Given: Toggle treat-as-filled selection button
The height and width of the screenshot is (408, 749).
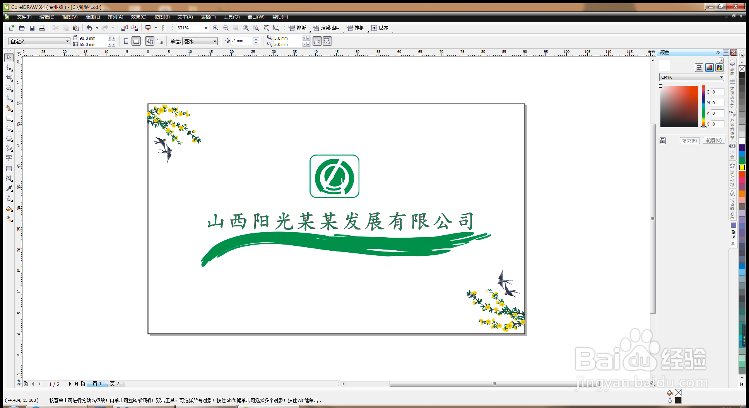Looking at the screenshot, I should coord(317,41).
